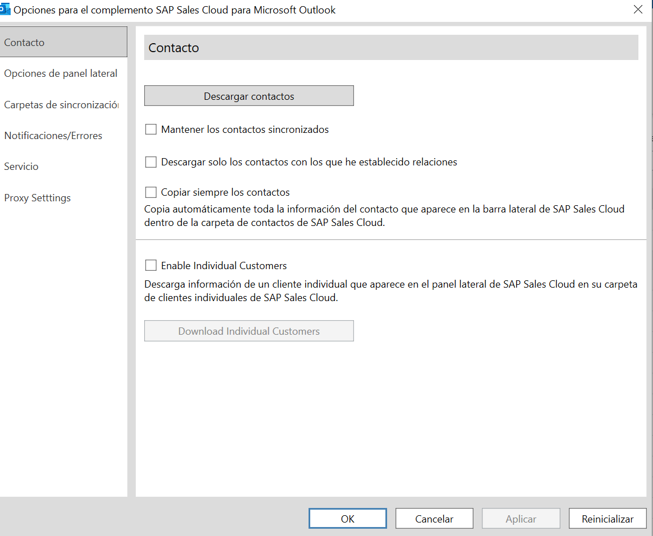This screenshot has width=653, height=536.
Task: Open Opciones de panel lateral section
Action: [61, 73]
